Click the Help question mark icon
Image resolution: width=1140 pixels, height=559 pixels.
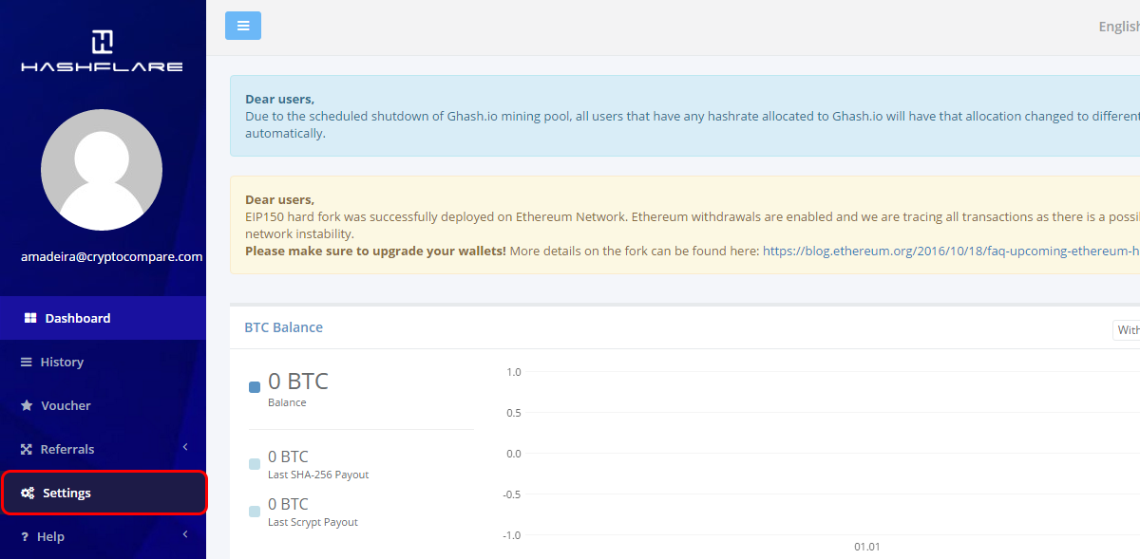[x=25, y=536]
